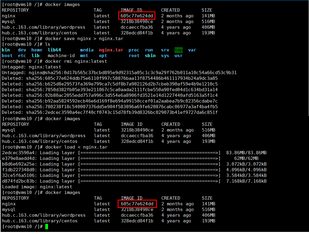
Task: Click the 'docker save nginx > nginx.tar' command
Action: [84, 39]
